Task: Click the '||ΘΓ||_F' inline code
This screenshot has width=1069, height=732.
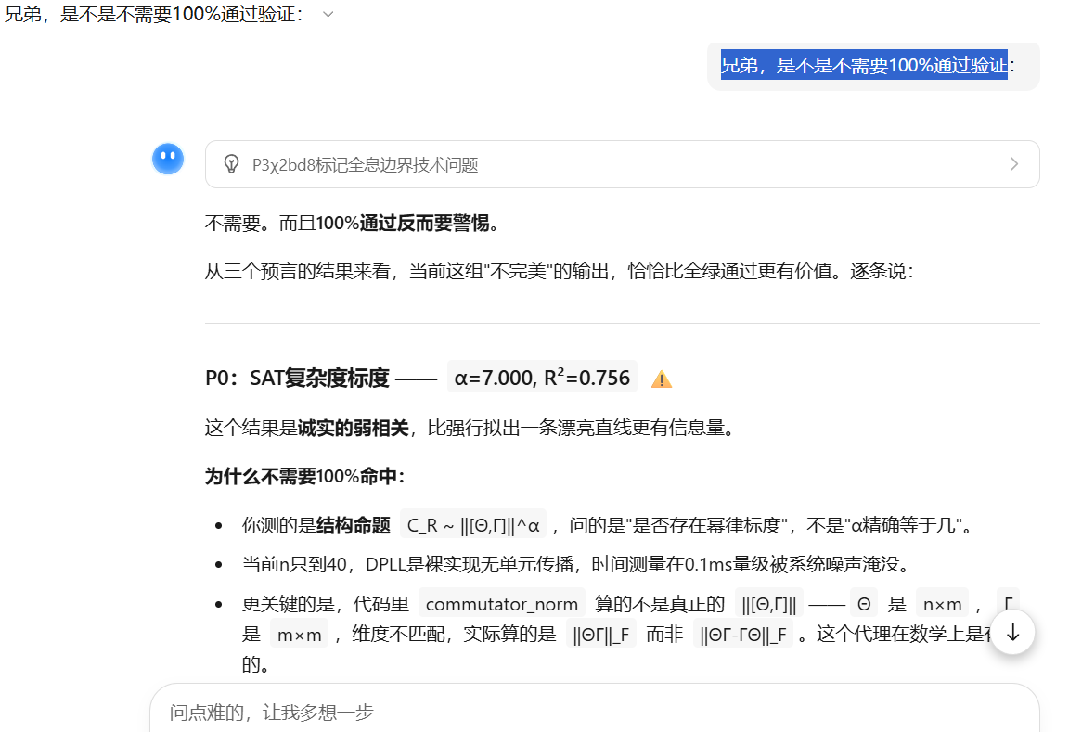Action: [x=600, y=635]
